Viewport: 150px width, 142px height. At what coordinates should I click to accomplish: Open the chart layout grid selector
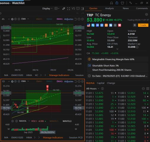[57, 9]
